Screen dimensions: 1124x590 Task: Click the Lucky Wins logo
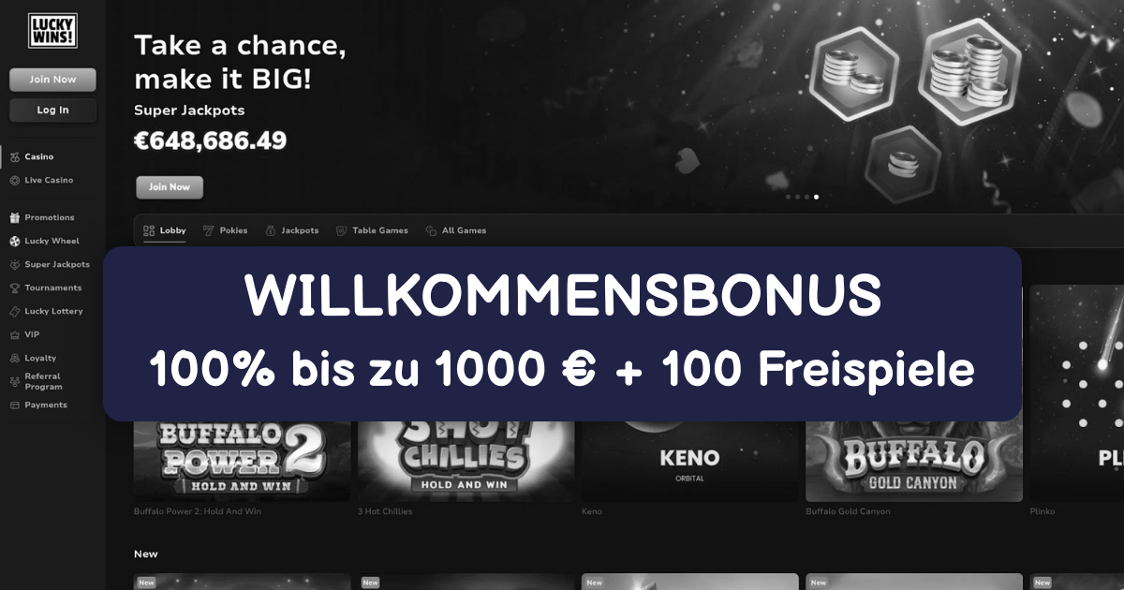point(52,31)
